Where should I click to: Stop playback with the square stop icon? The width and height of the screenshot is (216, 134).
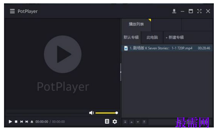pos(16,122)
